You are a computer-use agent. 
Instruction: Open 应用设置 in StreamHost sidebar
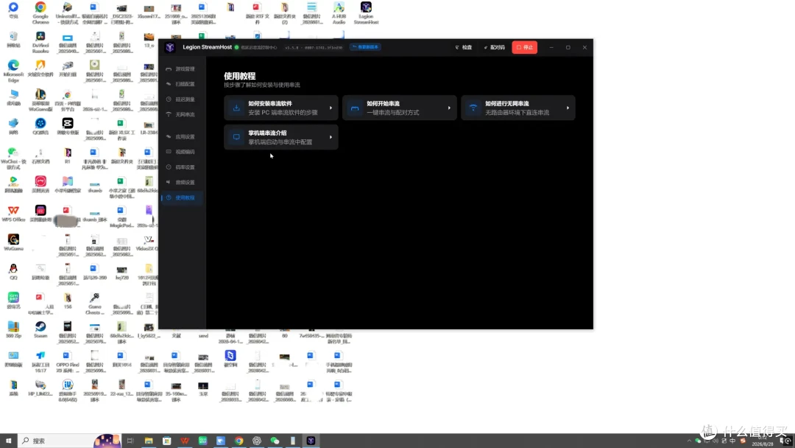[182, 137]
